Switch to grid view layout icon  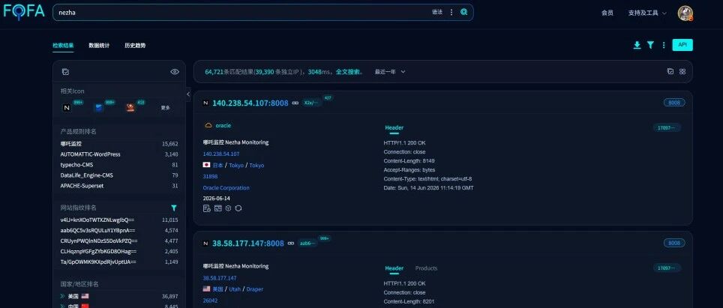(x=682, y=71)
